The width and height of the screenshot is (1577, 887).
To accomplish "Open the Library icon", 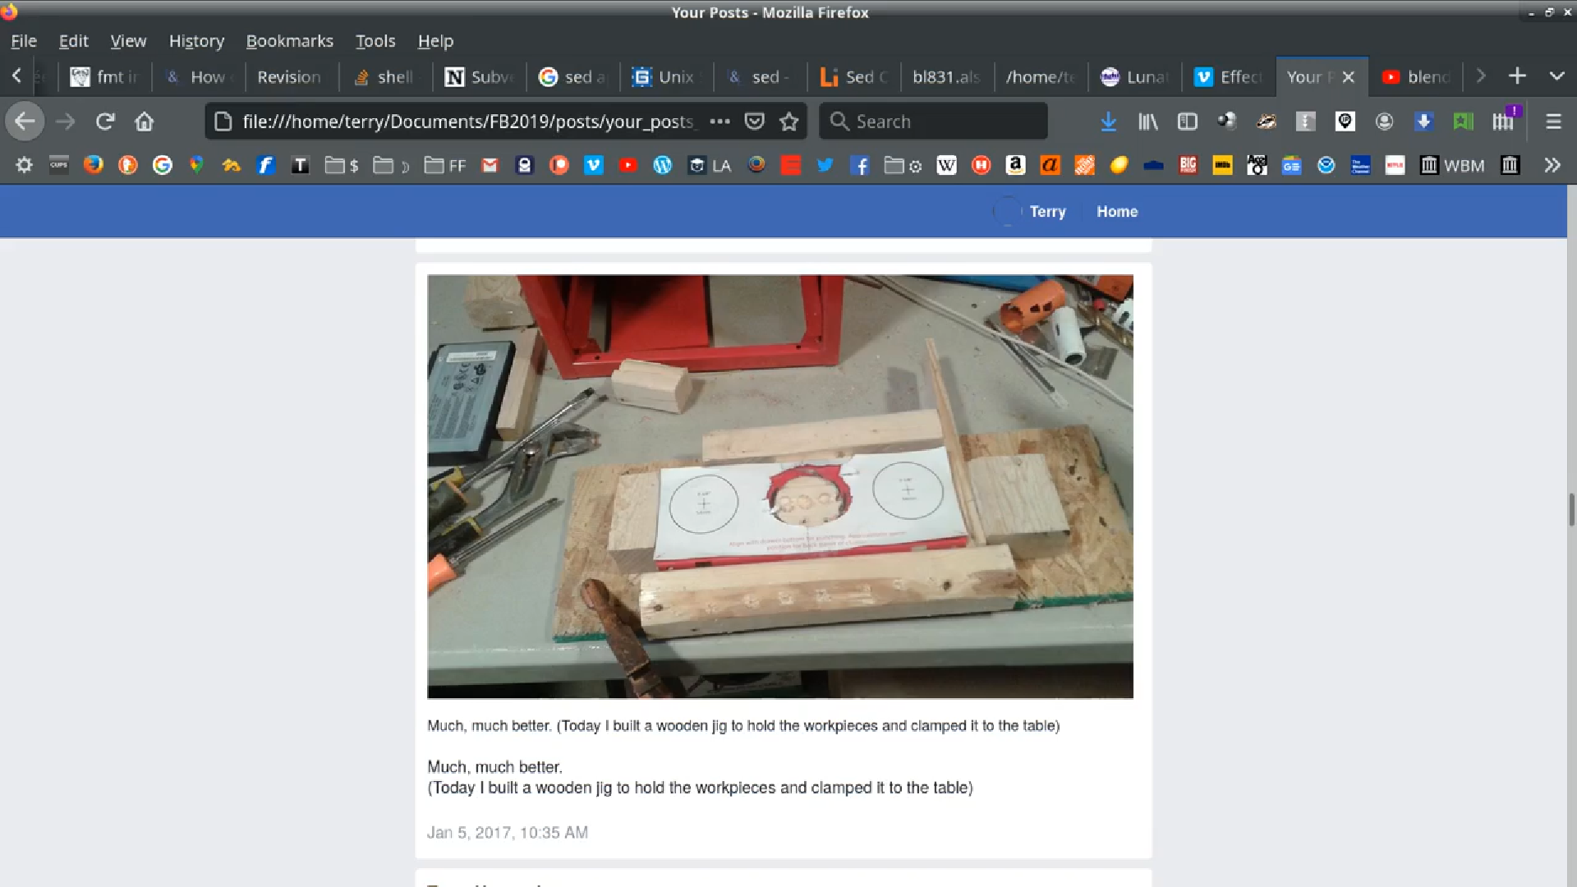I will click(1147, 122).
